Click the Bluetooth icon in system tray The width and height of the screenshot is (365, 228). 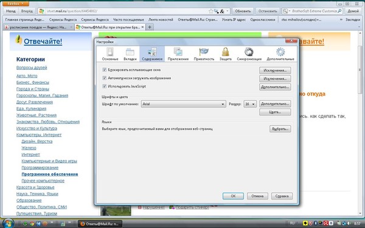pyautogui.click(x=316, y=223)
